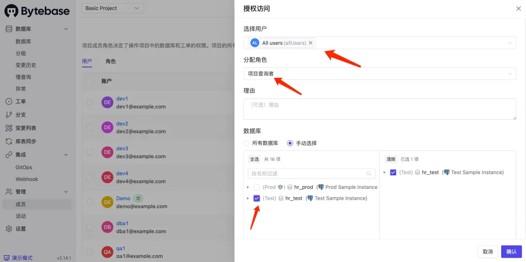This screenshot has height=262, width=526.
Task: Toggle the select-all checkbox in 账户 header
Action: [90, 81]
